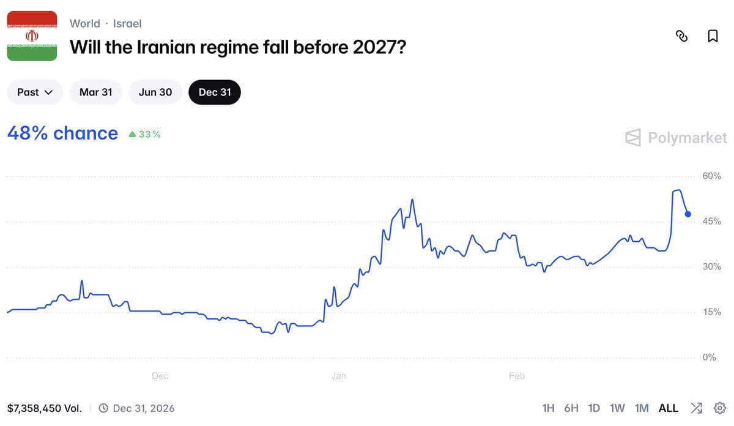Open the Past filter dropdown

tap(34, 92)
